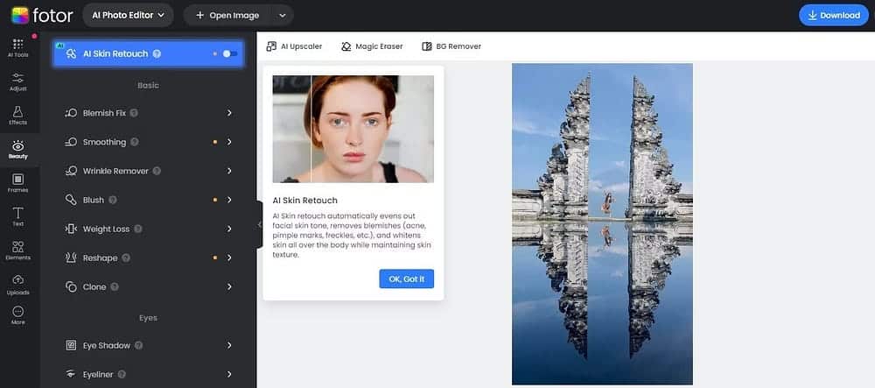This screenshot has height=388, width=875.
Task: Open the Uploads sidebar icon
Action: tap(17, 285)
